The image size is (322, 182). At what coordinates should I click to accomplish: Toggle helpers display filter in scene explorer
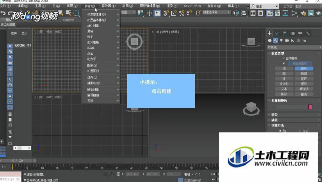(10, 68)
